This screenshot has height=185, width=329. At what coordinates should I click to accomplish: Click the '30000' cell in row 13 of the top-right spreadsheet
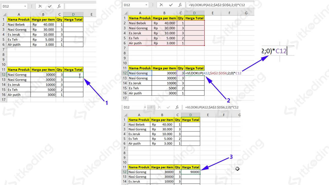(164, 78)
